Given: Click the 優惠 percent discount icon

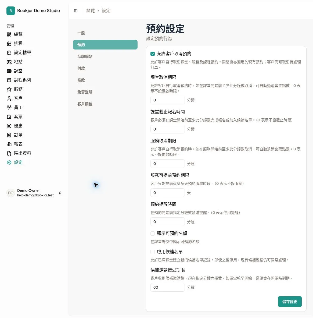Looking at the screenshot, I should click(x=9, y=126).
